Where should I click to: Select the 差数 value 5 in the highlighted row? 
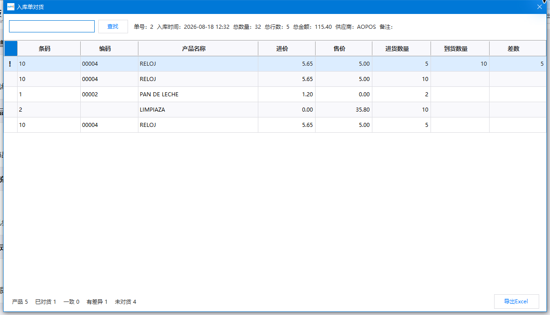click(x=518, y=64)
